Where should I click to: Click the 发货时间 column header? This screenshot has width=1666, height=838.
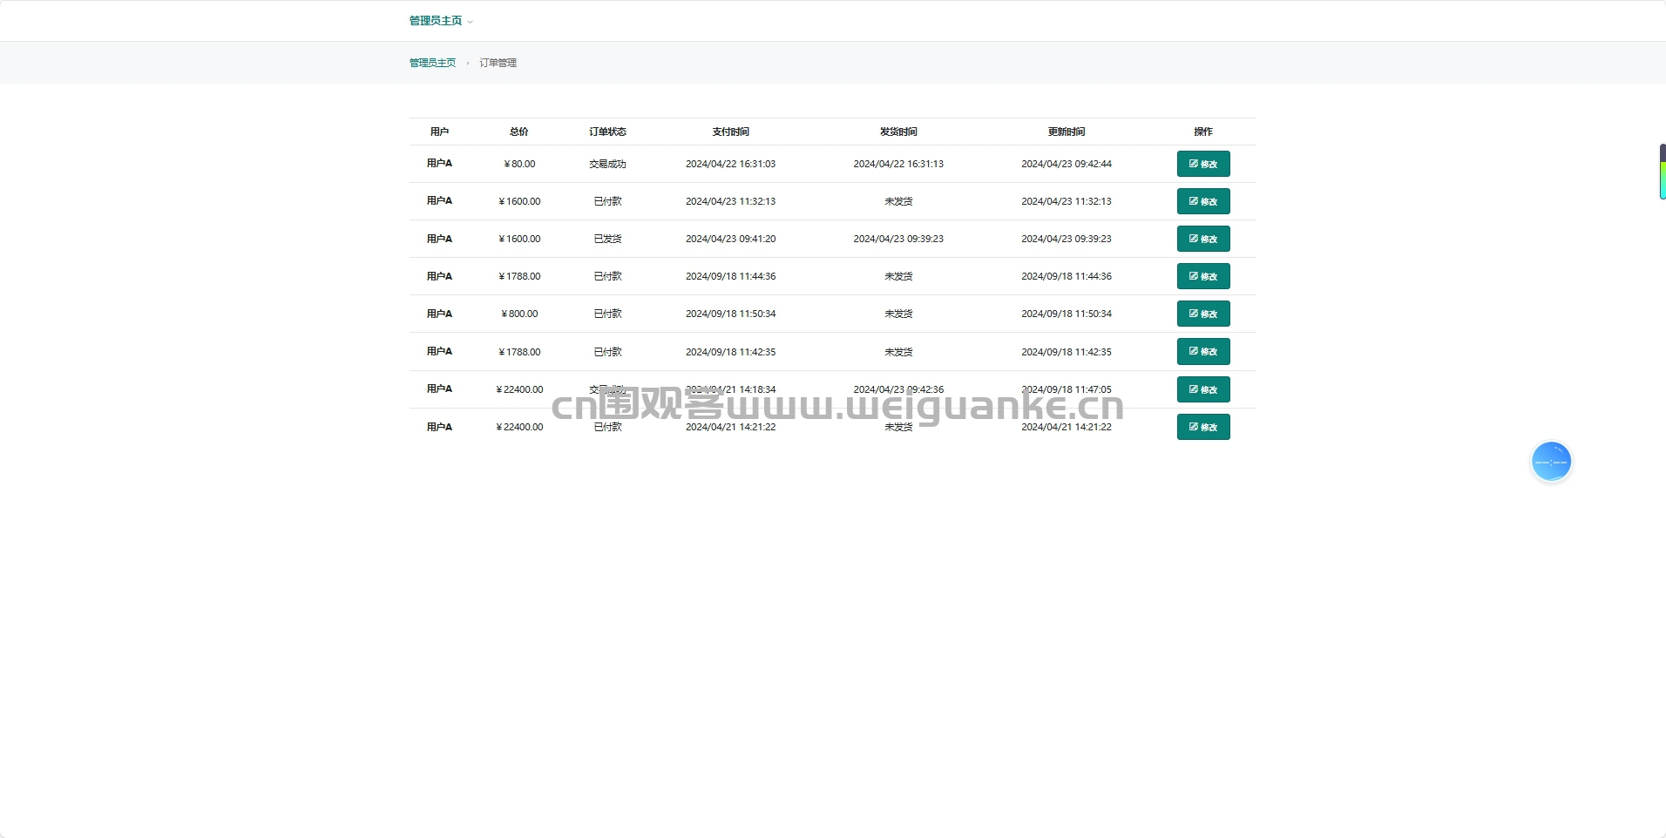[898, 132]
